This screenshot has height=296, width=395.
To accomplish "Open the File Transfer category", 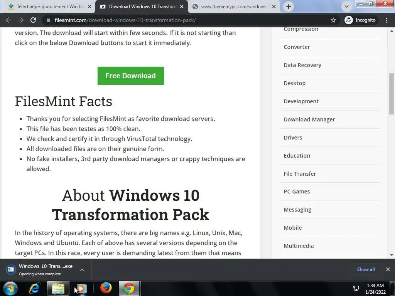I will pyautogui.click(x=300, y=174).
